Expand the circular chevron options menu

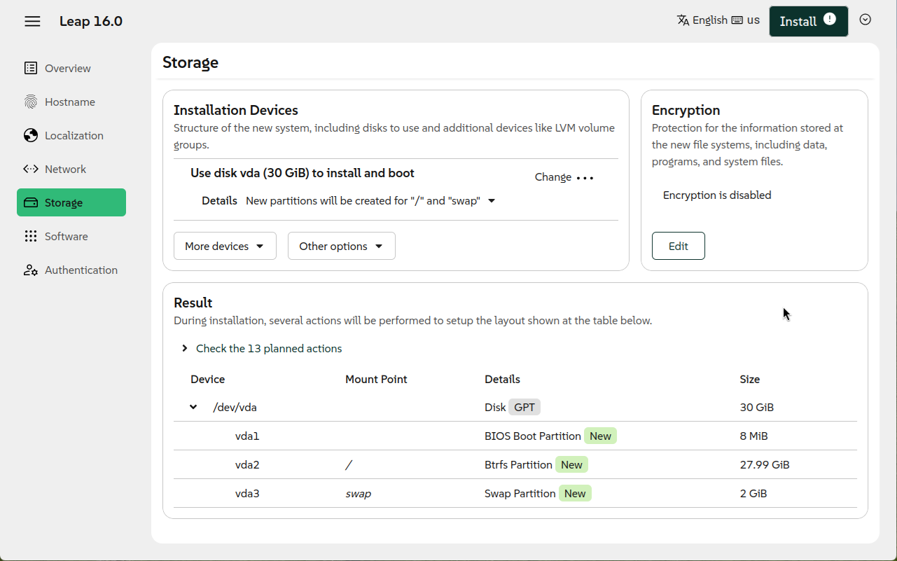point(865,20)
